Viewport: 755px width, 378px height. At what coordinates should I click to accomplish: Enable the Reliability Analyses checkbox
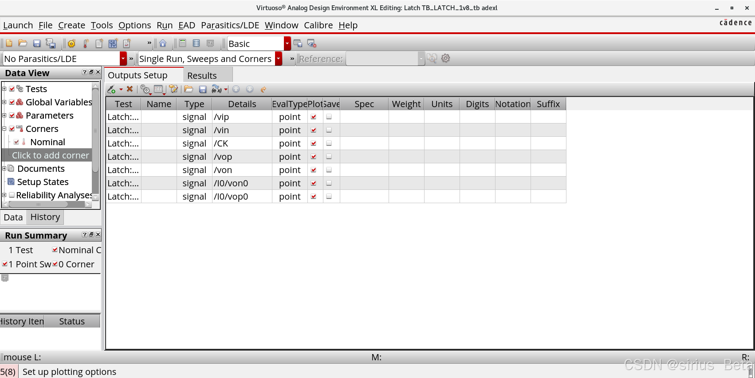click(12, 195)
